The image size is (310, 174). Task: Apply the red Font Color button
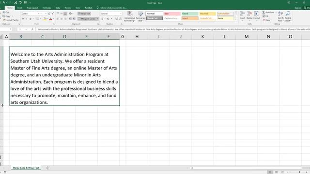click(50, 19)
